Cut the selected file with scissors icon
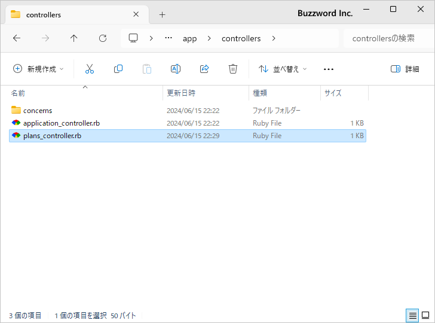 [90, 69]
